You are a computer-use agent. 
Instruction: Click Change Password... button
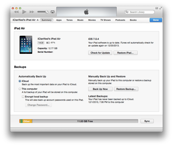point(38,105)
